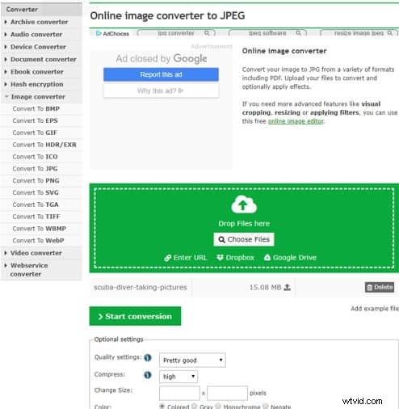
Task: Open Convert To WebP
Action: pyautogui.click(x=38, y=241)
